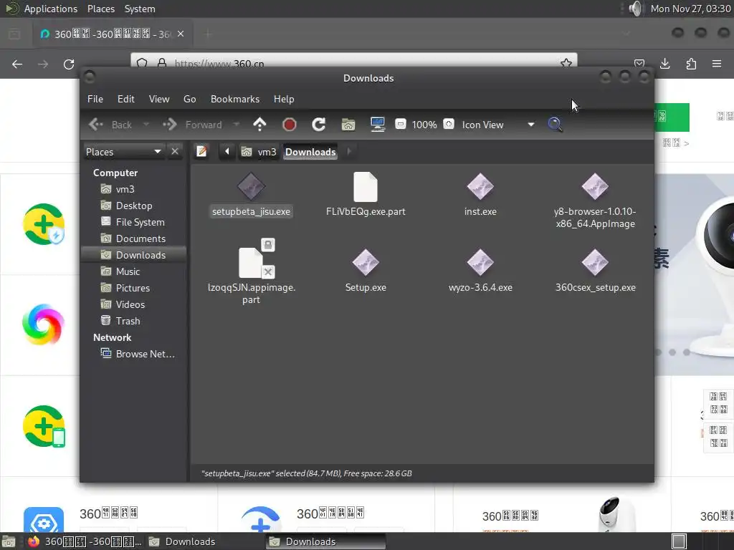Open Desktop in Places sidebar

(133, 206)
